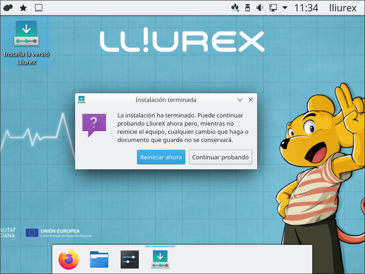Minimize the Instalación terminada dialog
365x274 pixels.
(x=240, y=100)
